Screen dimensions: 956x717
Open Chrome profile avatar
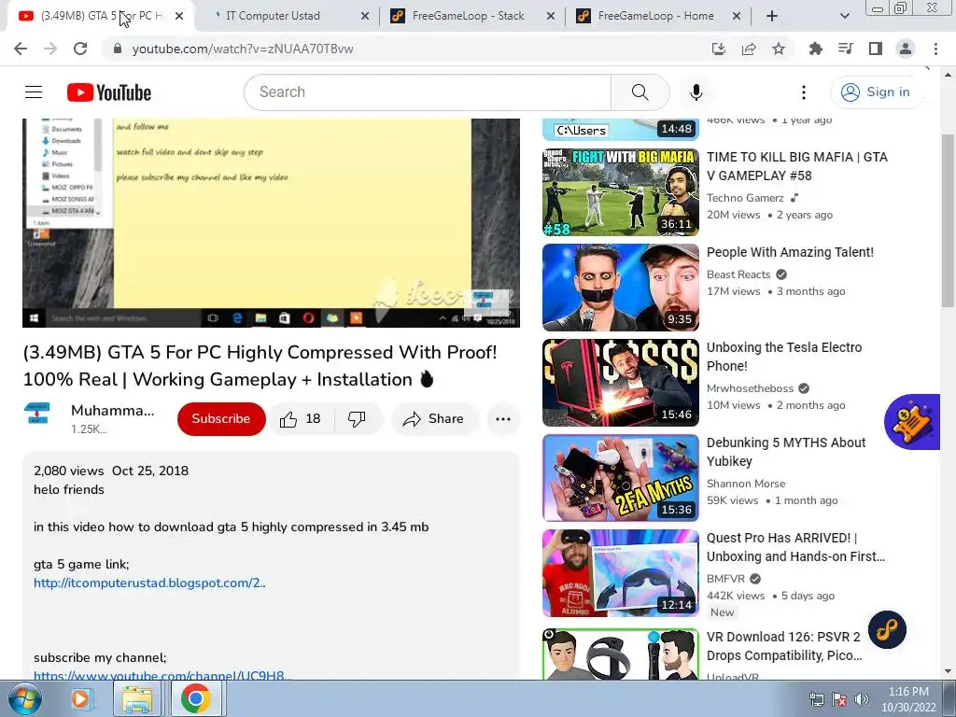tap(906, 49)
